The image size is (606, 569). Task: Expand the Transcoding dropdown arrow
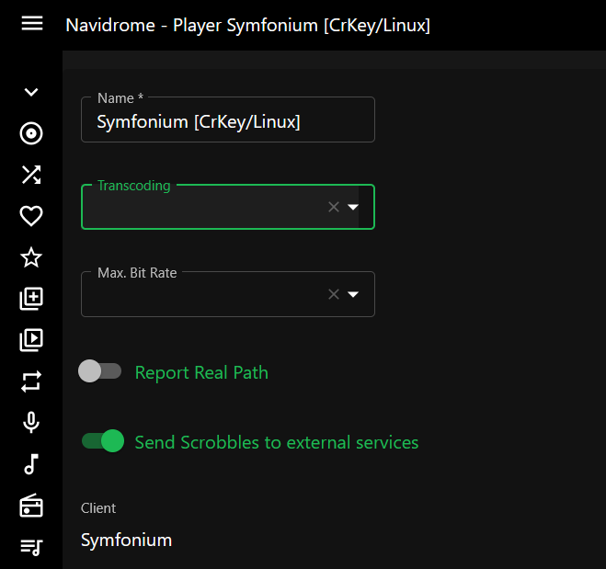click(x=353, y=207)
